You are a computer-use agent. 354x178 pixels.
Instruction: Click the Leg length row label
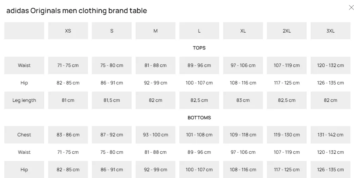24,100
